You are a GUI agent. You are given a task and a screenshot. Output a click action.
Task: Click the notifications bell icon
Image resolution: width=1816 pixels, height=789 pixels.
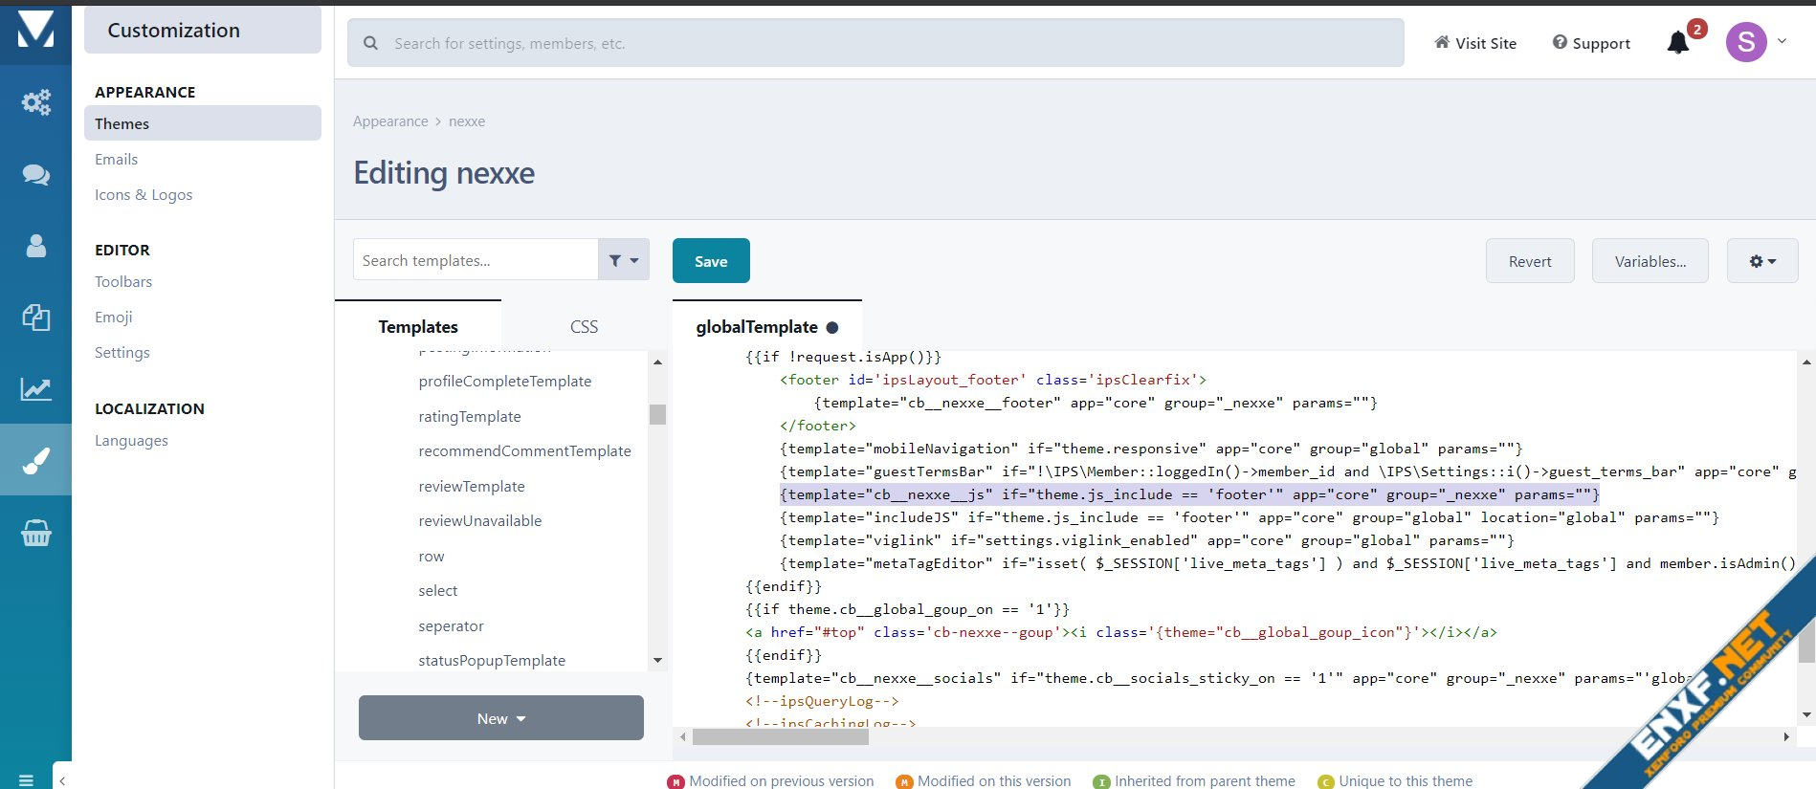pyautogui.click(x=1677, y=43)
